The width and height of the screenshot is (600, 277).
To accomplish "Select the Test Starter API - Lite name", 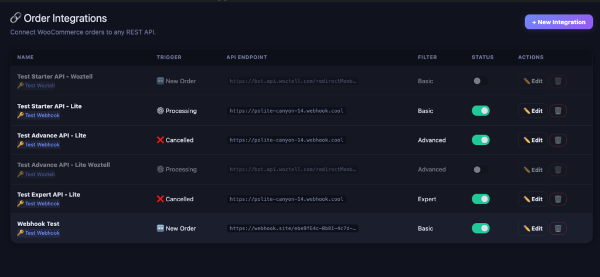I will tap(49, 106).
